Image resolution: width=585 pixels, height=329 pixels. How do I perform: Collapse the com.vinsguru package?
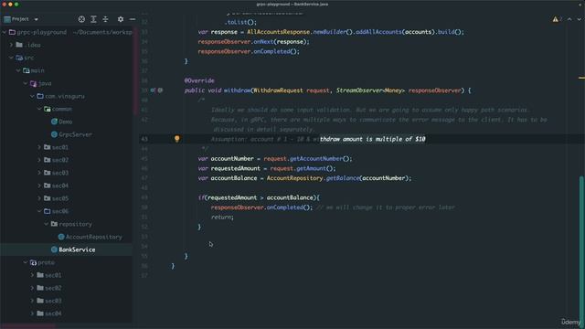tap(33, 96)
